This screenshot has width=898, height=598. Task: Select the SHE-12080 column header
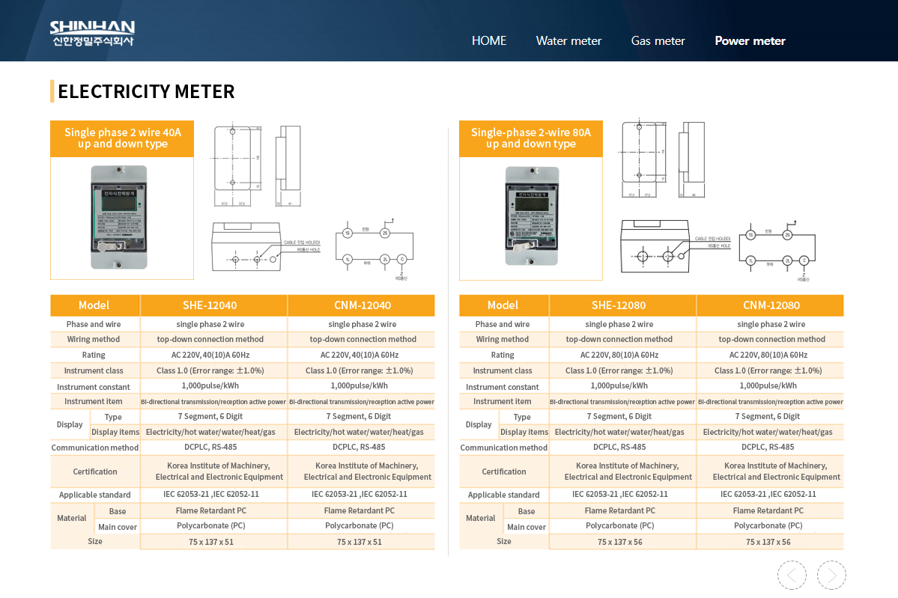619,305
